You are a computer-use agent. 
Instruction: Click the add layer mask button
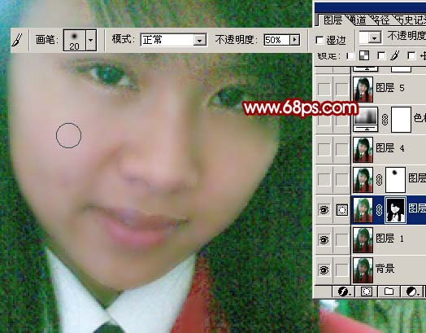(367, 291)
